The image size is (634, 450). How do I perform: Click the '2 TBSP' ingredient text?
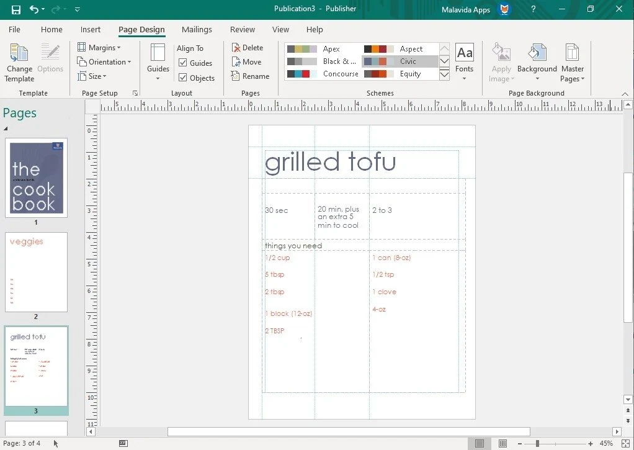pos(275,331)
